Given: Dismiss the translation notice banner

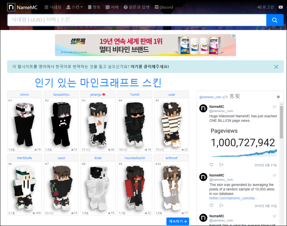Looking at the screenshot, I should point(276,67).
